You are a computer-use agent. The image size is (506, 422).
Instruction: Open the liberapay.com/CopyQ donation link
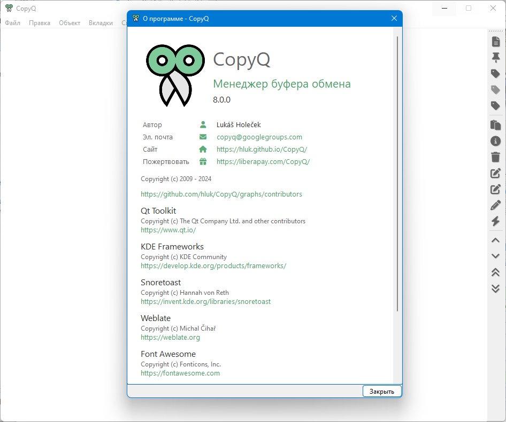(x=263, y=161)
